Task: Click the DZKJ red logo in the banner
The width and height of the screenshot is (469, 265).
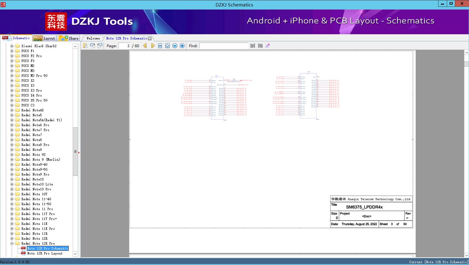Action: tap(56, 21)
